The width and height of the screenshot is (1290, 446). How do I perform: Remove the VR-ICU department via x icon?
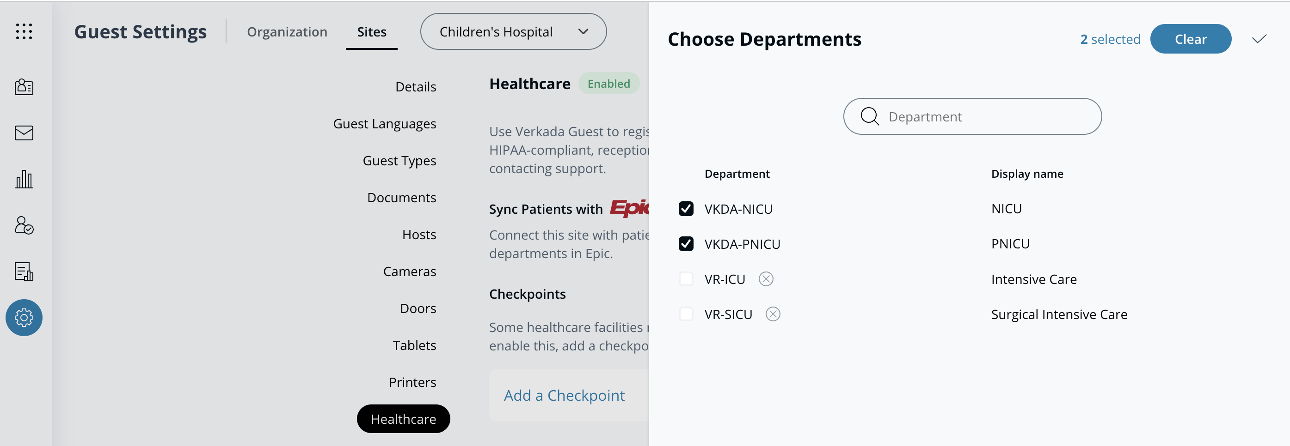pyautogui.click(x=766, y=279)
